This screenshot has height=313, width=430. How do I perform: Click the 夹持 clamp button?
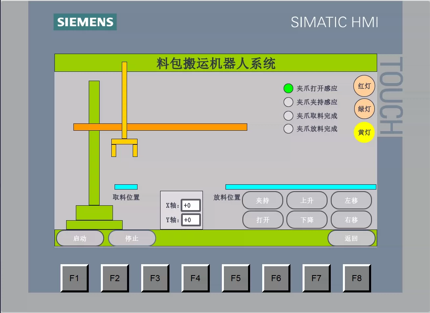(x=263, y=200)
